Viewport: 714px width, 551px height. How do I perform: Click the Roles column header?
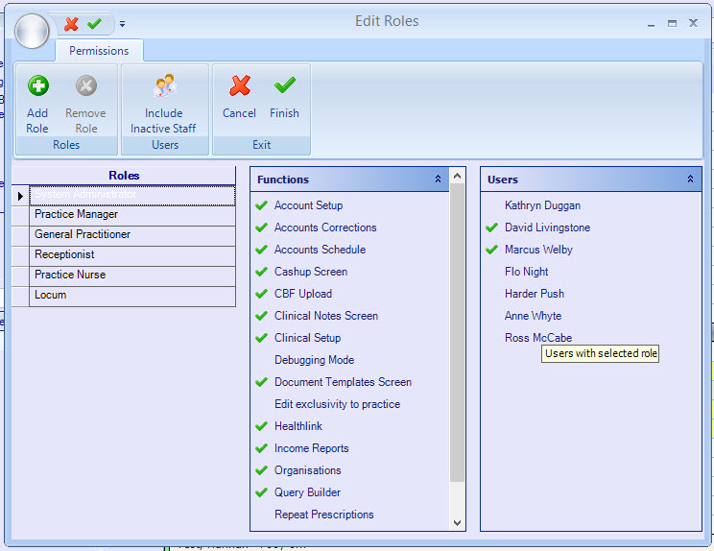pos(124,176)
